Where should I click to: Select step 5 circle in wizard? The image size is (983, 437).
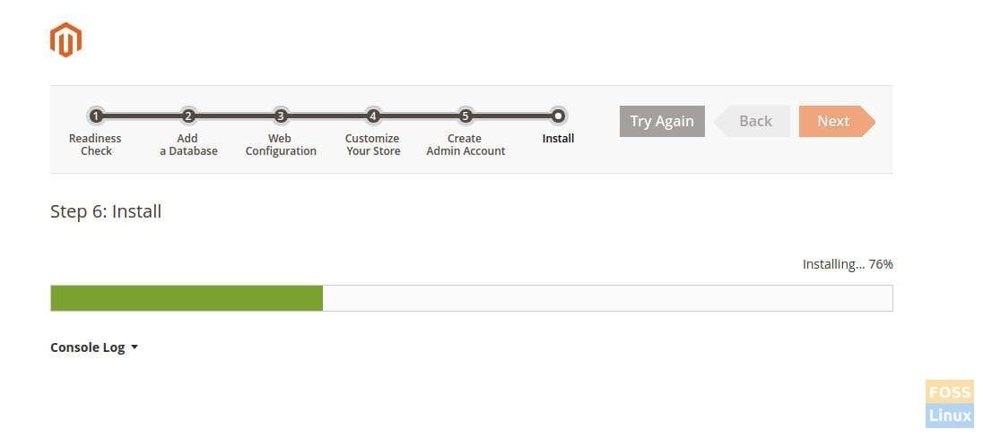(x=465, y=116)
